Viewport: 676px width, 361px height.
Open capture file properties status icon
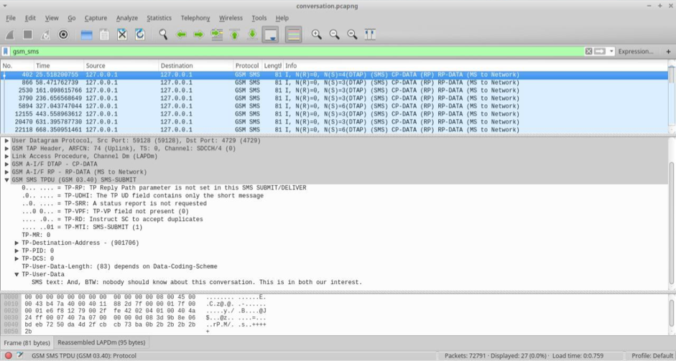point(20,355)
